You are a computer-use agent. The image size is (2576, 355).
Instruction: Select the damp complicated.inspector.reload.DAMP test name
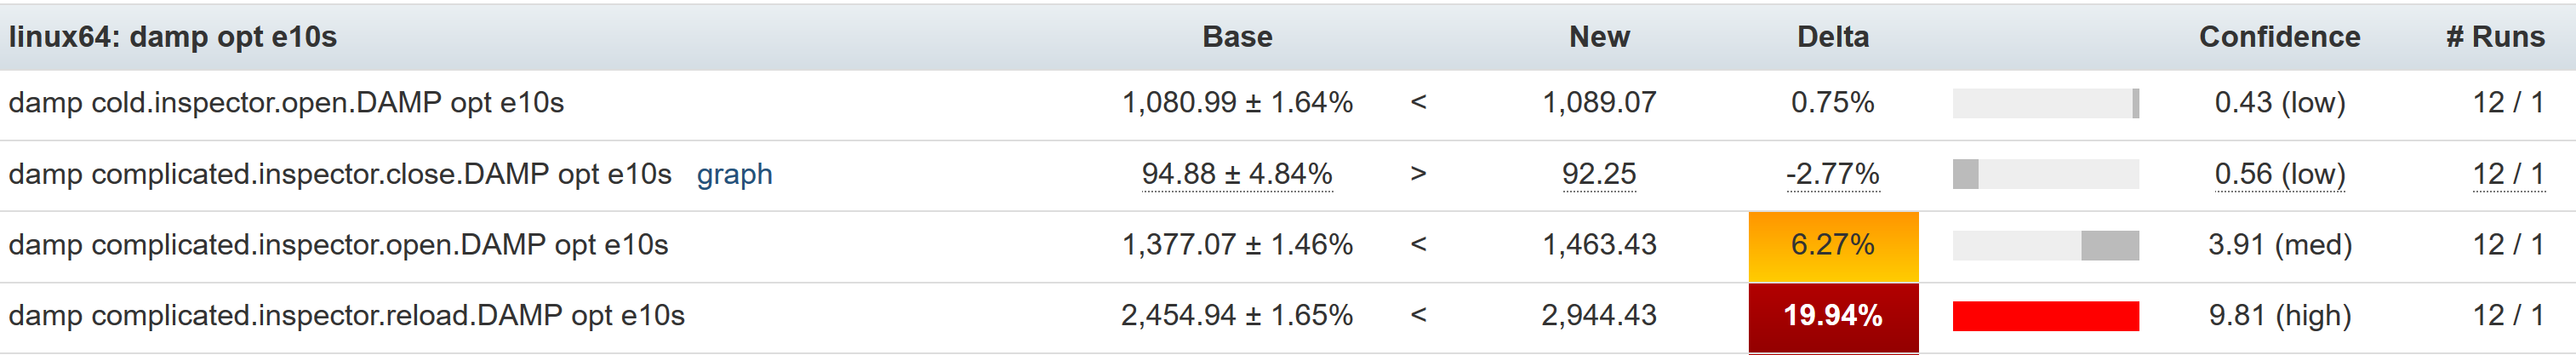[x=346, y=317]
